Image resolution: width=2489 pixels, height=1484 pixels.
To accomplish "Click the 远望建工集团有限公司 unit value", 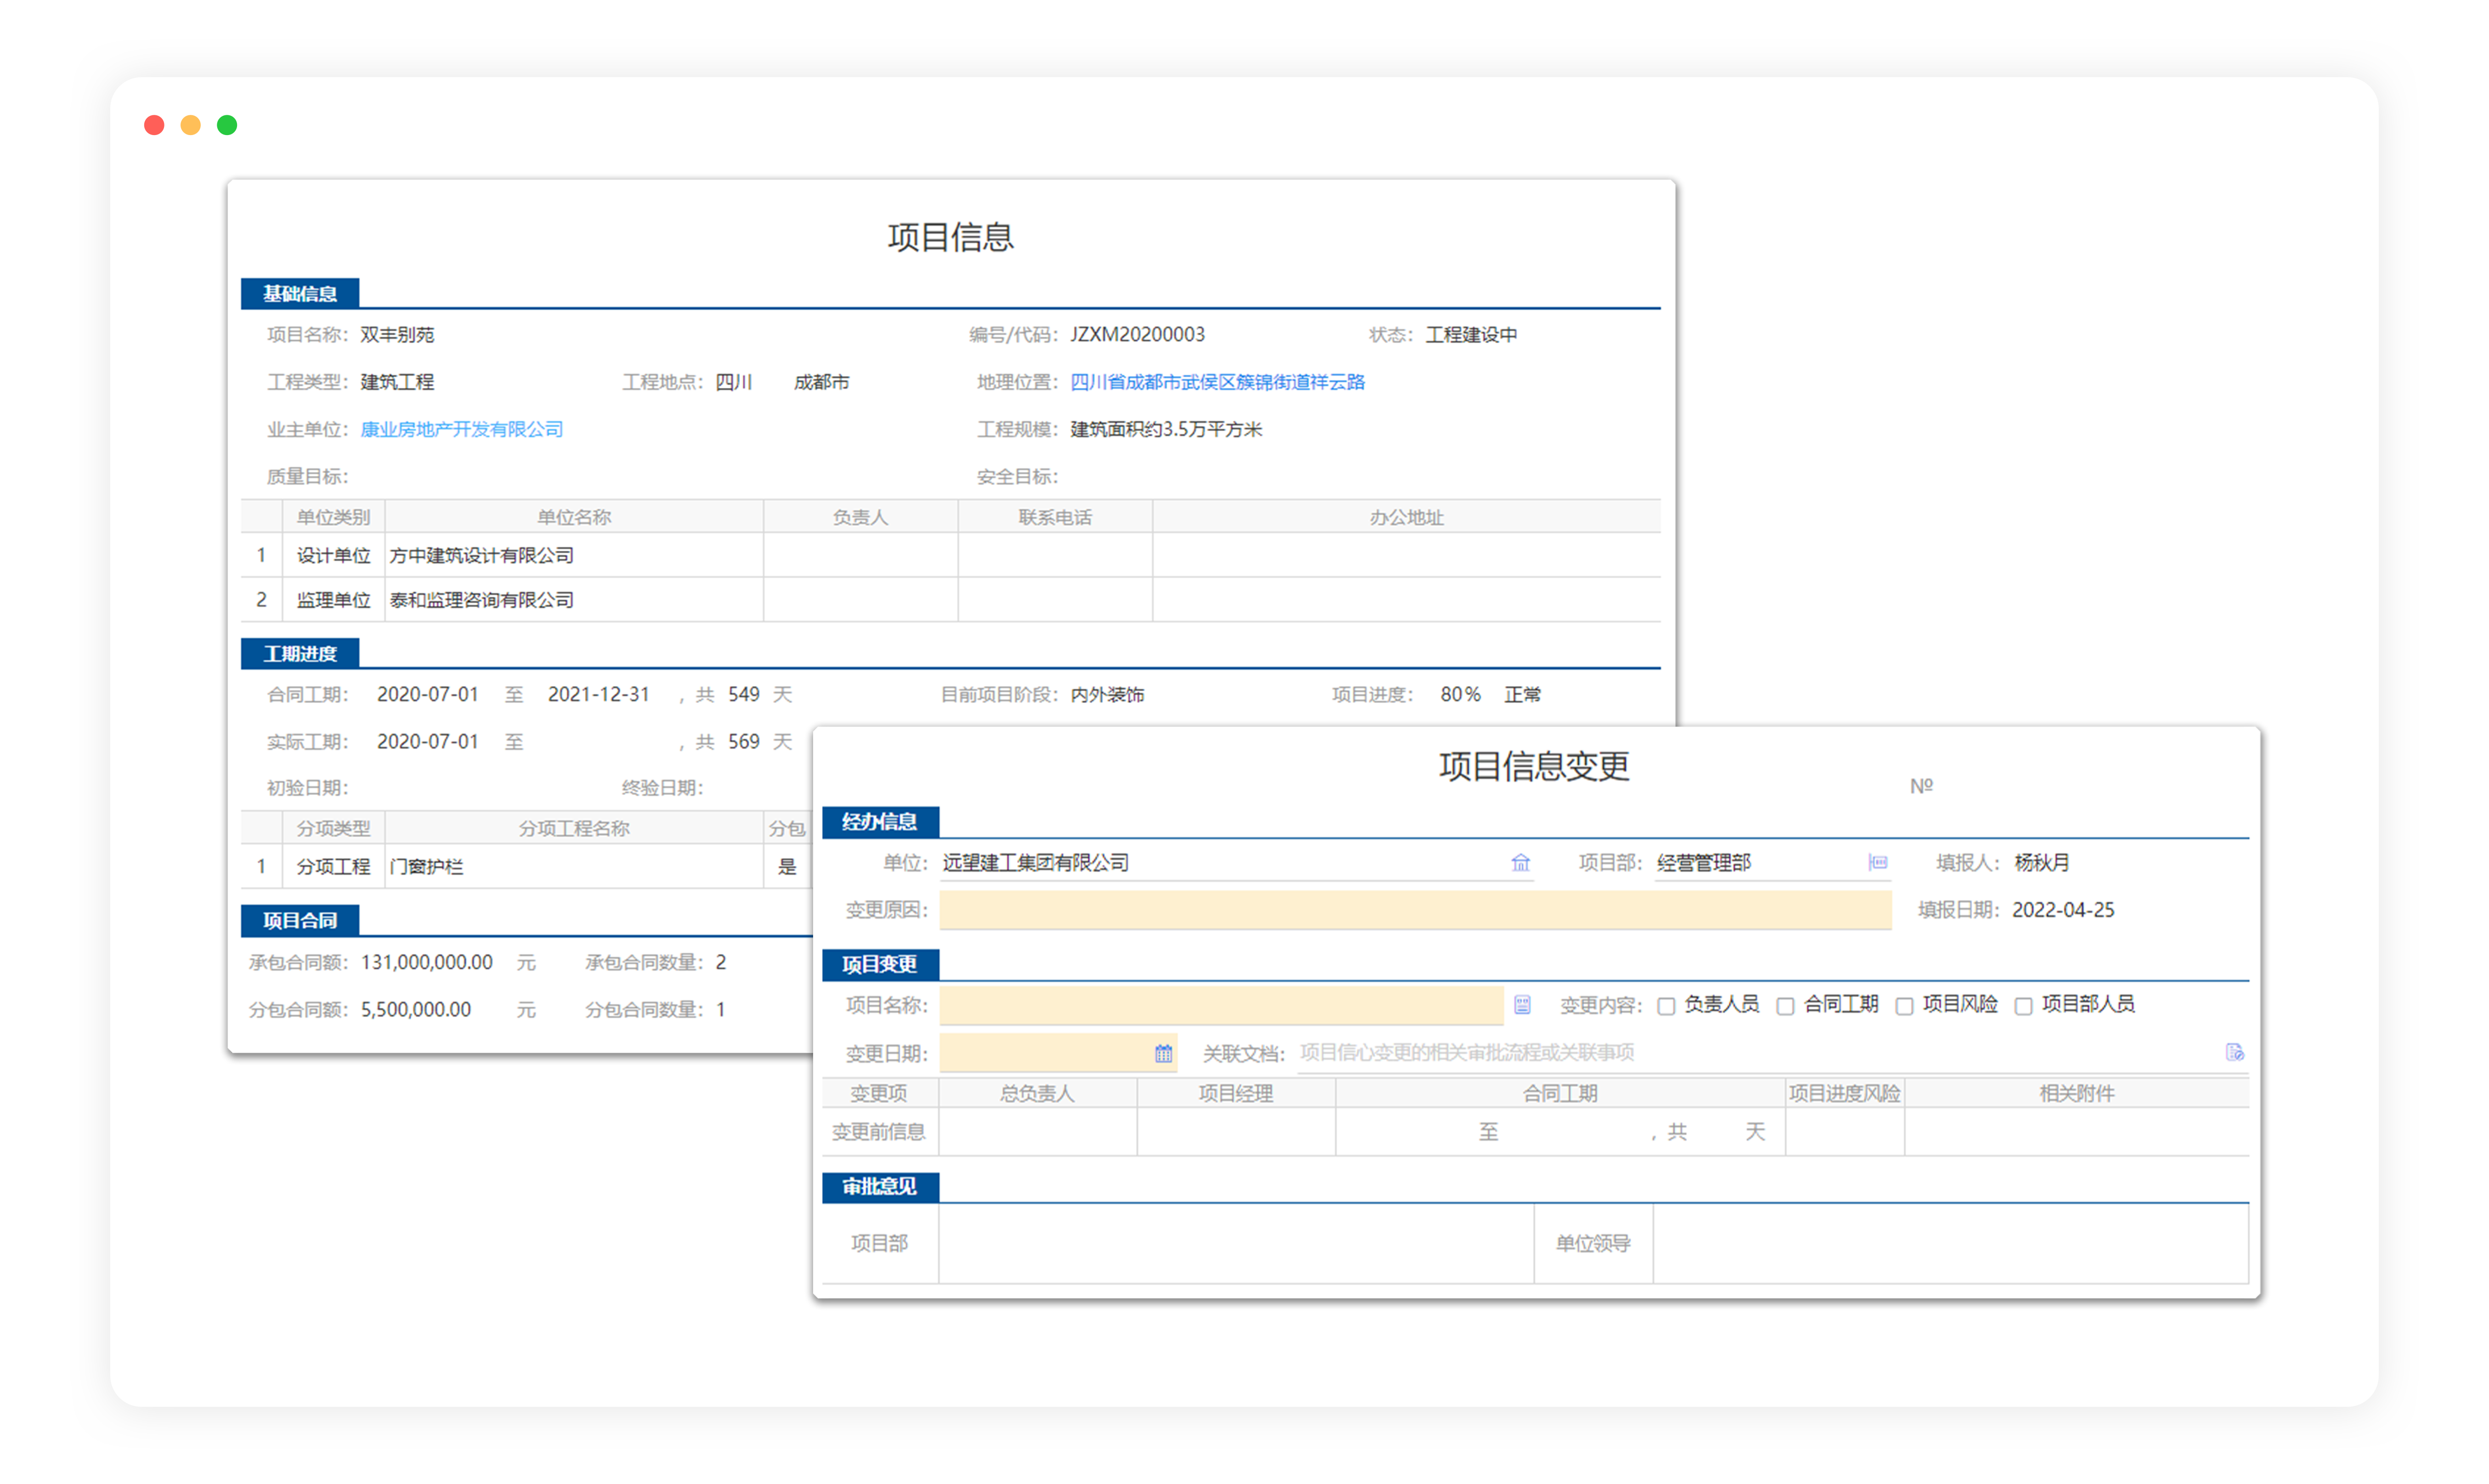I will (1035, 862).
